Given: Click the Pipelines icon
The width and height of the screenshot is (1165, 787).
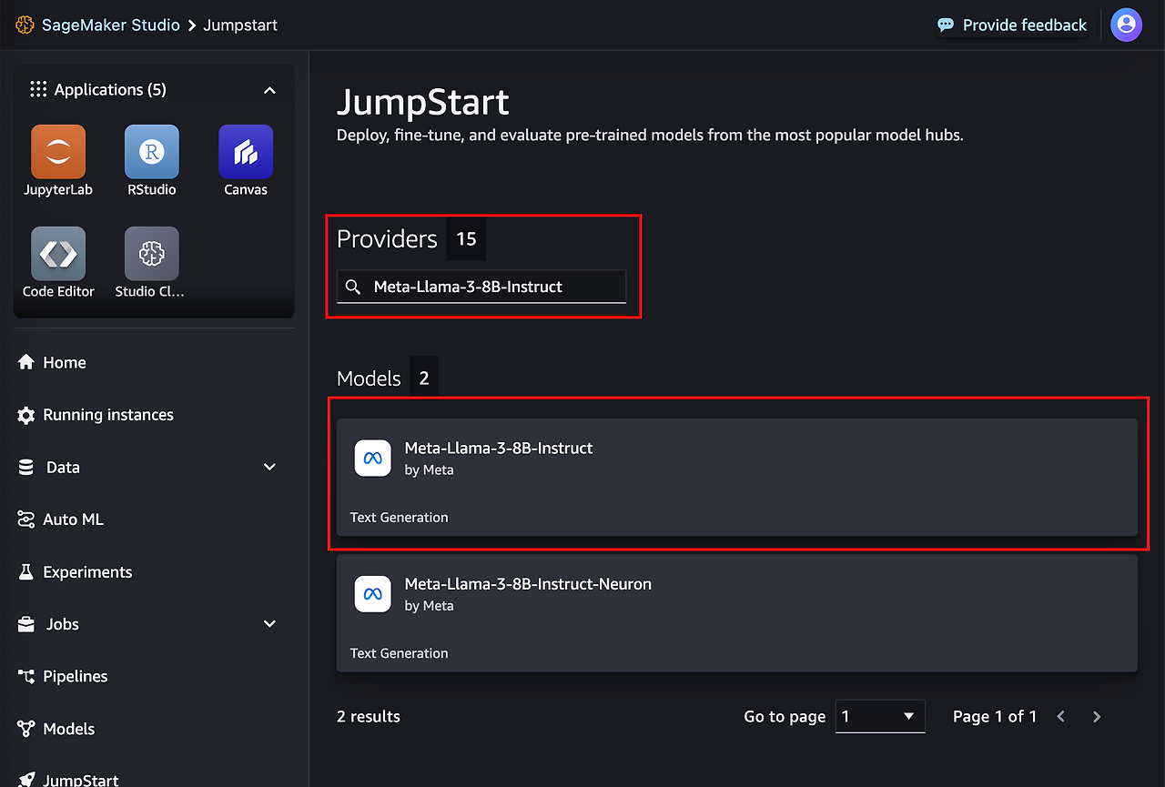Looking at the screenshot, I should [x=26, y=676].
